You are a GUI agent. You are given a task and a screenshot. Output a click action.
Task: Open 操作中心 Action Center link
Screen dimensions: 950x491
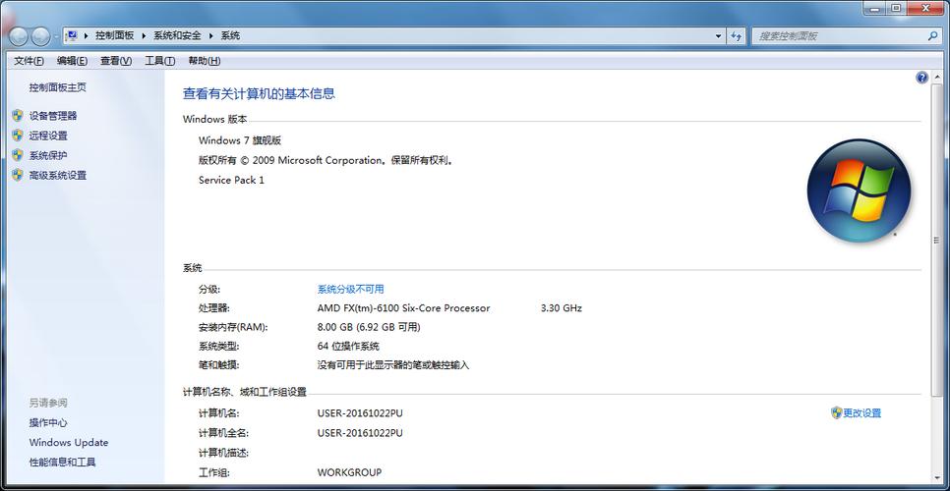tap(48, 422)
